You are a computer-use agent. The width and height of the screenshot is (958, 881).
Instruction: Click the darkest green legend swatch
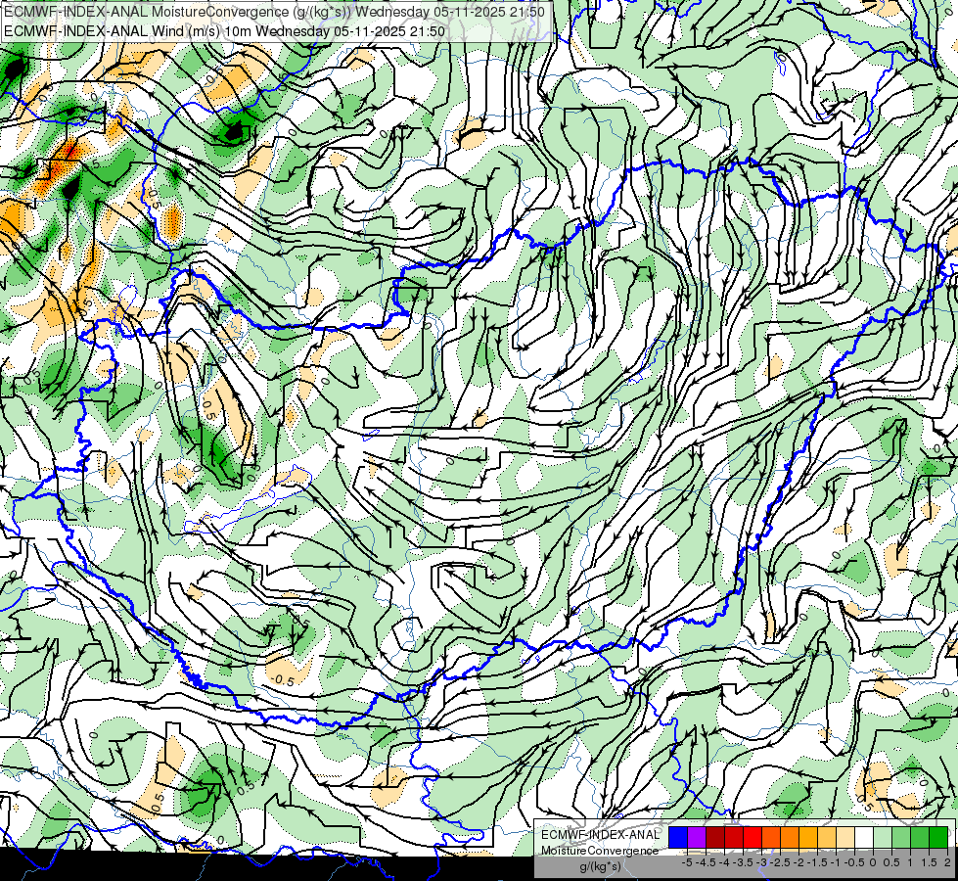[x=938, y=837]
